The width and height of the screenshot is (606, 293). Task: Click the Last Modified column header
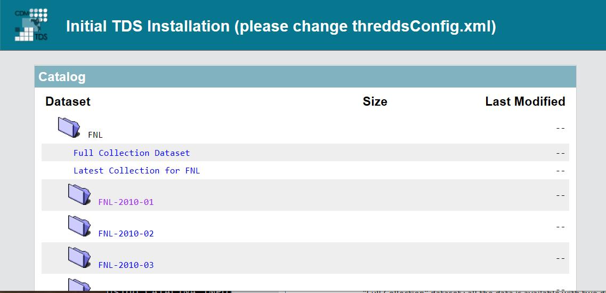click(x=525, y=101)
